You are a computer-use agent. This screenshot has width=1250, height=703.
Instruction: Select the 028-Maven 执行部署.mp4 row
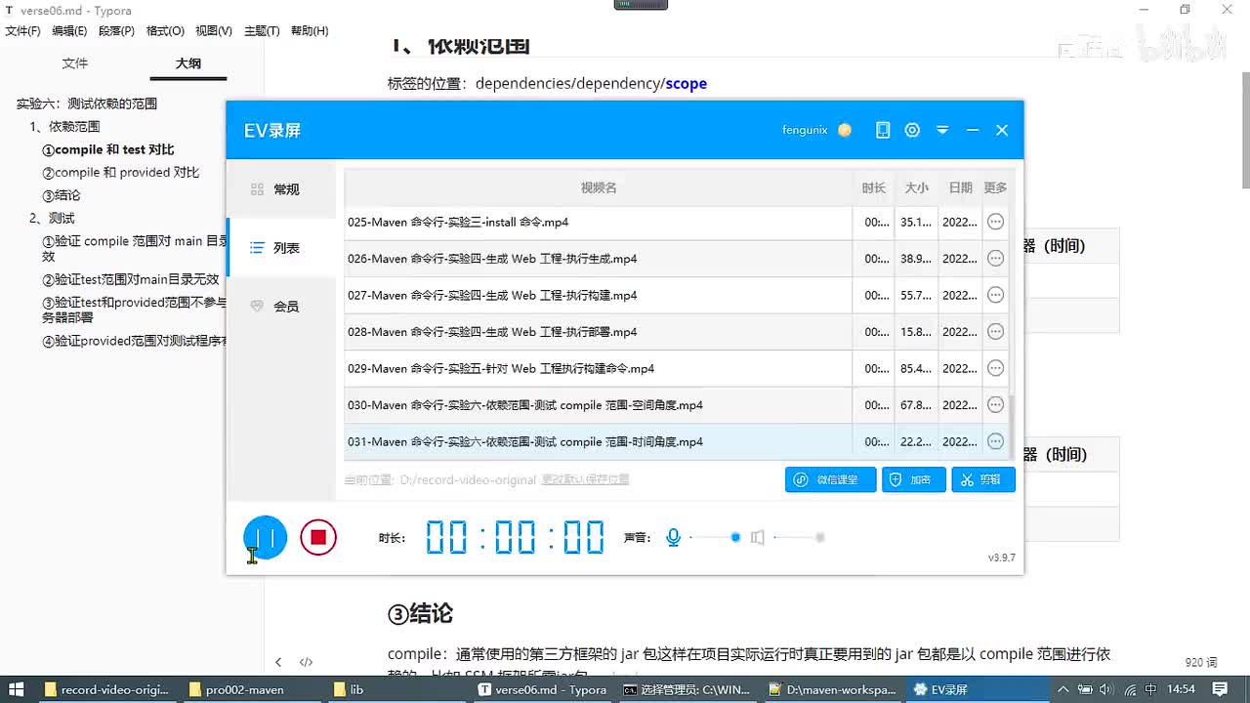677,332
